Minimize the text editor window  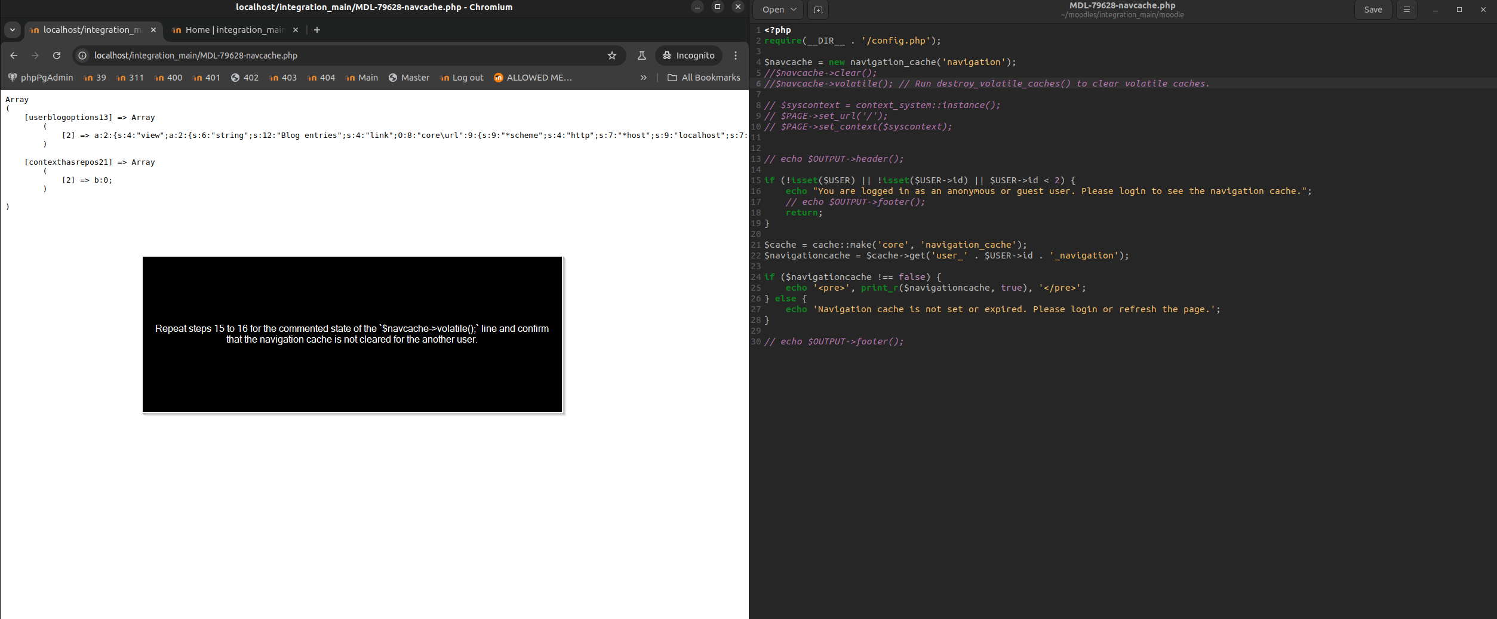[x=1435, y=10]
